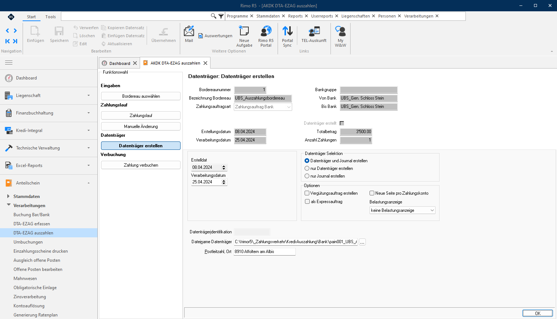Open Auswertungen in the ribbon

(x=215, y=36)
